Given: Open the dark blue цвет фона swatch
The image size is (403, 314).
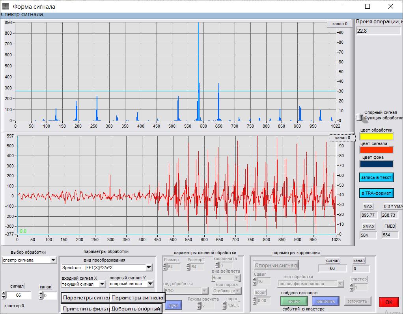Looking at the screenshot, I should (376, 164).
